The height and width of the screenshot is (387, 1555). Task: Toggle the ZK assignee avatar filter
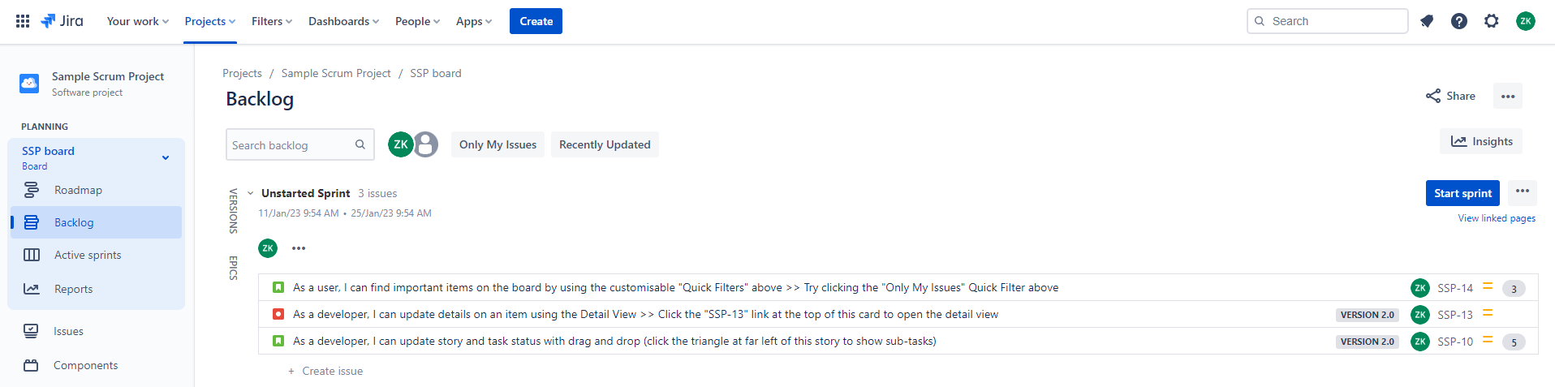point(400,144)
